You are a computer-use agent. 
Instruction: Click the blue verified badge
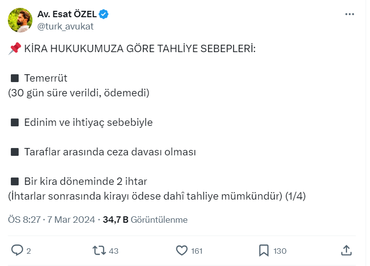tap(104, 14)
